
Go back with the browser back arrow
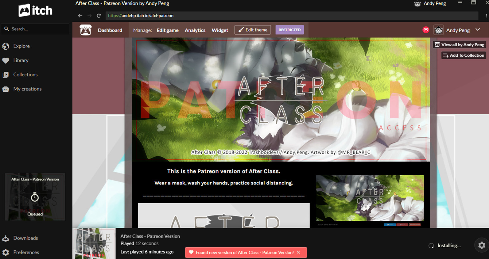tap(80, 16)
